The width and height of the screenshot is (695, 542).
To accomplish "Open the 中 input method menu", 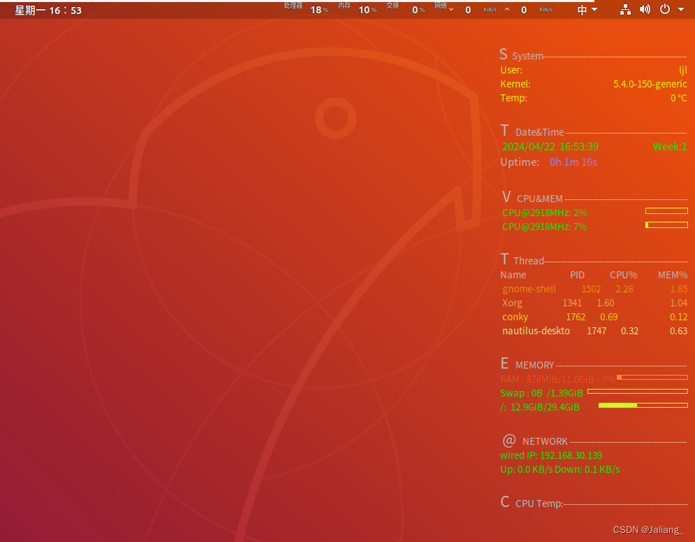I will pos(582,10).
